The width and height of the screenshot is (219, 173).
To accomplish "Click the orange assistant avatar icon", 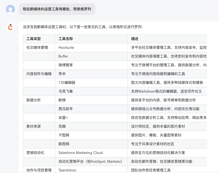I will tap(10, 27).
